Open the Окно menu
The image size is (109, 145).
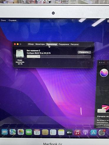coord(4,20)
